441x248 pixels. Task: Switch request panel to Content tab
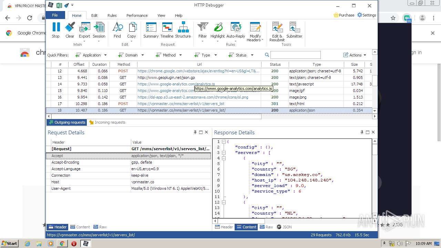pyautogui.click(x=80, y=227)
